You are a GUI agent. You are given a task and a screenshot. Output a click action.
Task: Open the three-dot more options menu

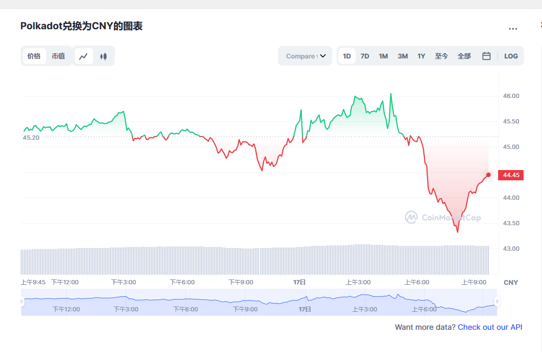513,29
